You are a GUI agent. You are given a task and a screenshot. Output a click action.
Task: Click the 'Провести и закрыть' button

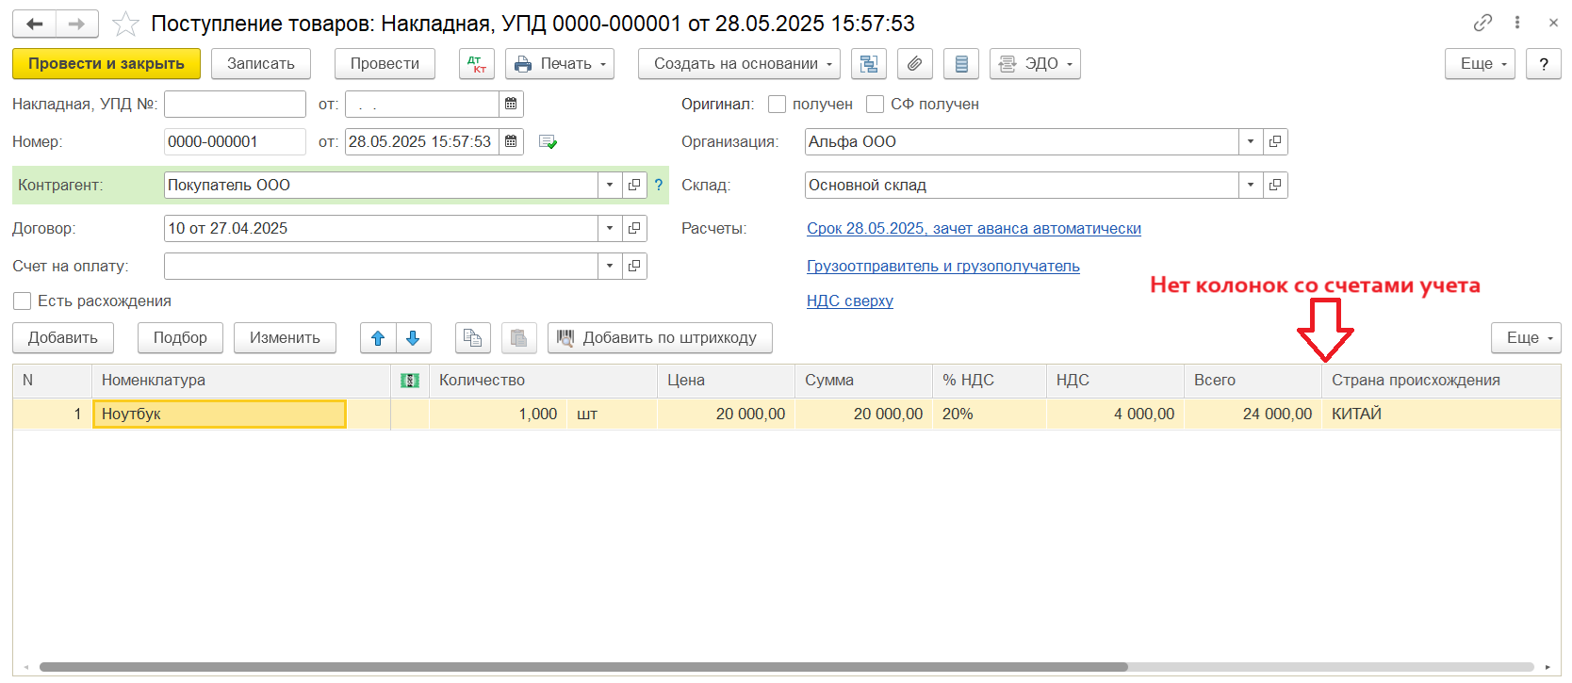pyautogui.click(x=106, y=64)
